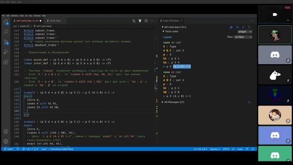Click the 'main*' git branch indicator
The width and height of the screenshot is (293, 165).
coord(9,149)
